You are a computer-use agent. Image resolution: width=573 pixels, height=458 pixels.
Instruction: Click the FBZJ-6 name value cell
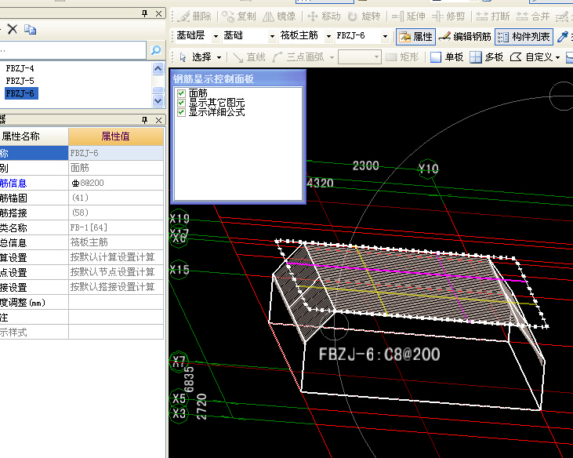(116, 153)
